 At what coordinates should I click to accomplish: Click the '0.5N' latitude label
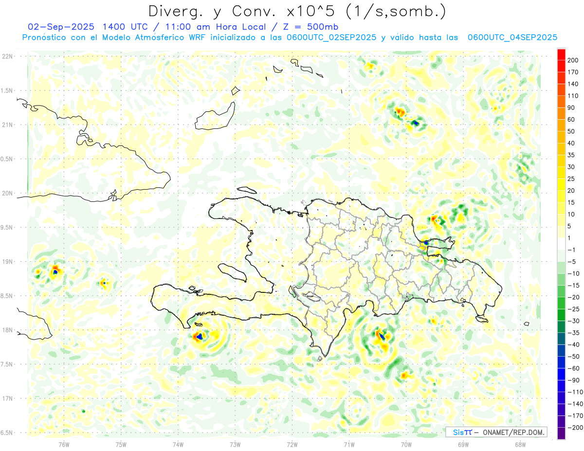click(x=7, y=159)
